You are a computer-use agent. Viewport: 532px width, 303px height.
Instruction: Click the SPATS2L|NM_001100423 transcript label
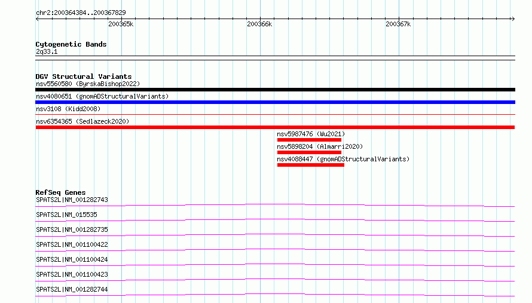coord(72,274)
